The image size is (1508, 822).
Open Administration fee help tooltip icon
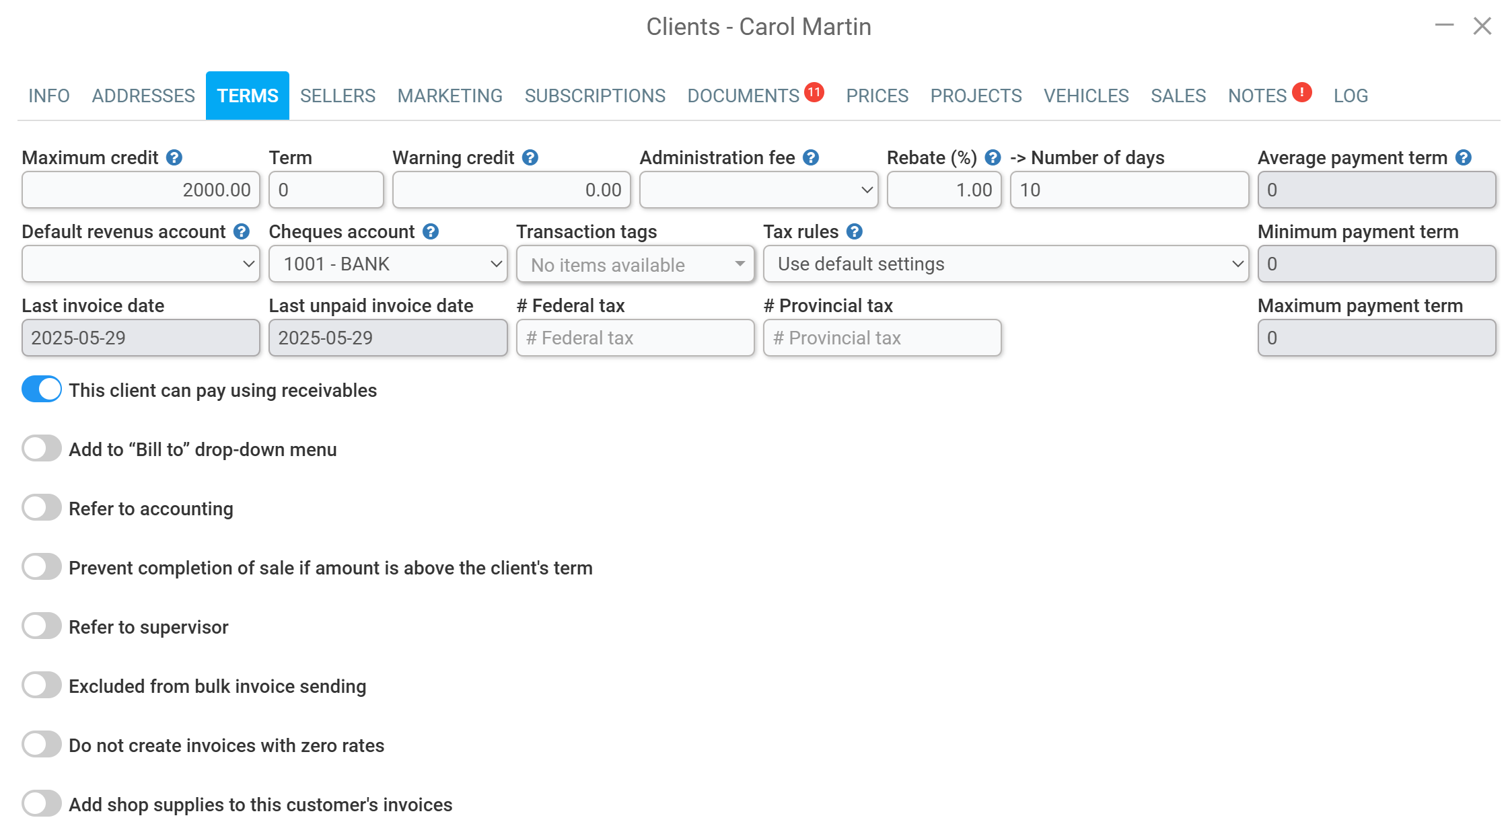point(811,157)
